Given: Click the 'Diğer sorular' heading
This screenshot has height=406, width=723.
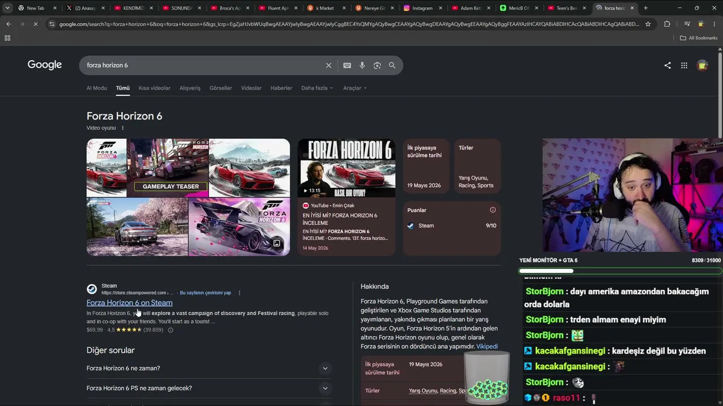Looking at the screenshot, I should tap(110, 350).
